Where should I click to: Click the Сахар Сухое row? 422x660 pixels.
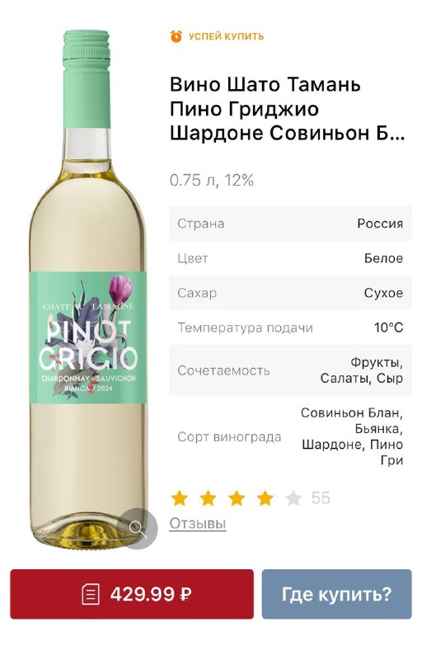(290, 293)
